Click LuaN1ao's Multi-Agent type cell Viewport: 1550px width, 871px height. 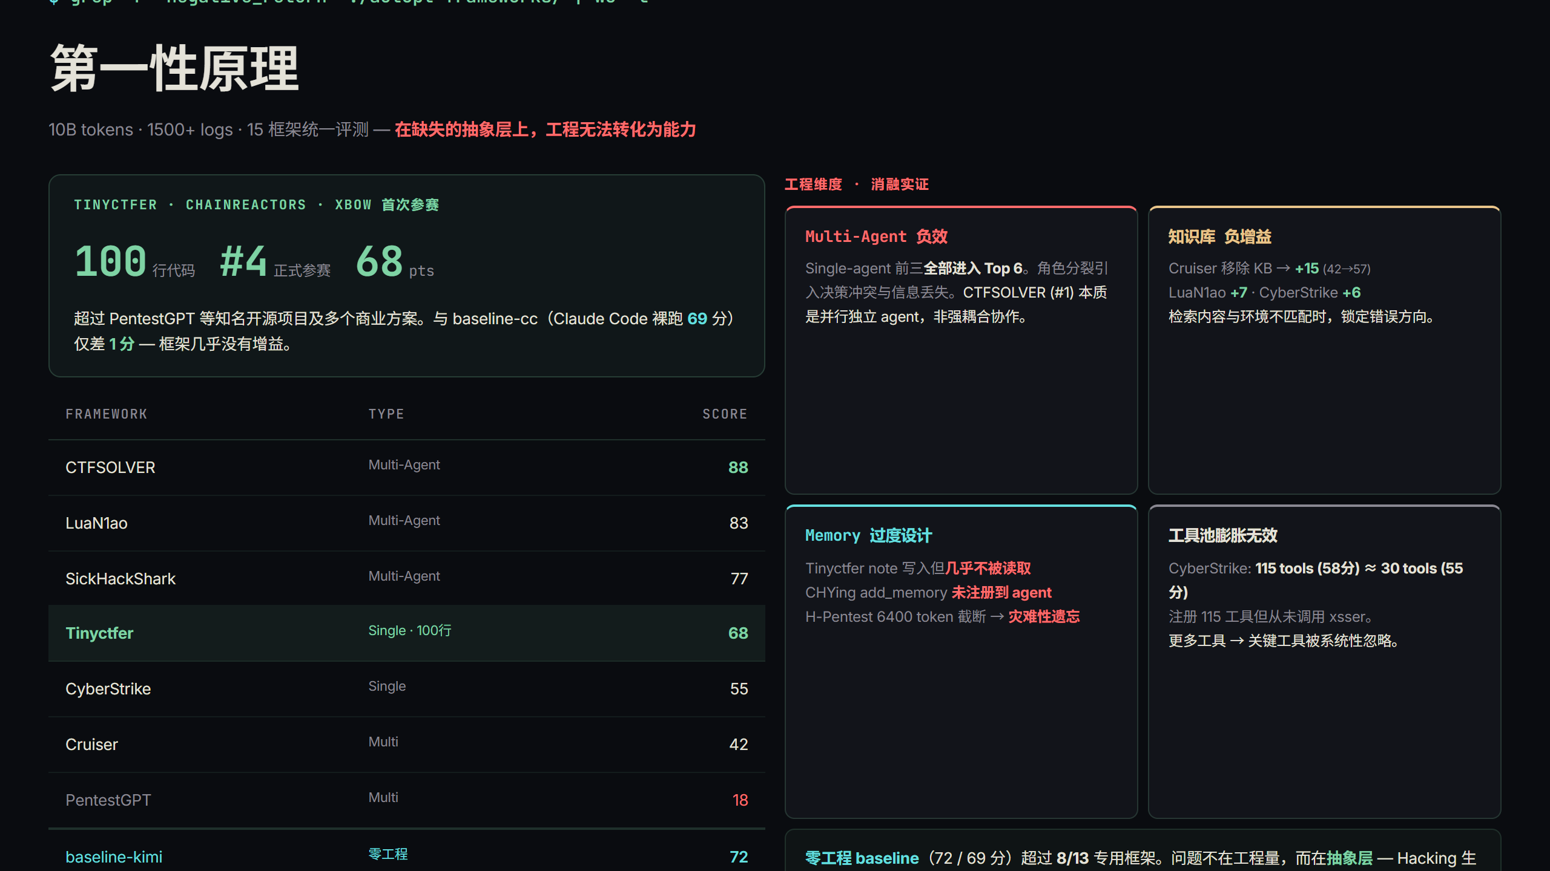click(x=404, y=521)
